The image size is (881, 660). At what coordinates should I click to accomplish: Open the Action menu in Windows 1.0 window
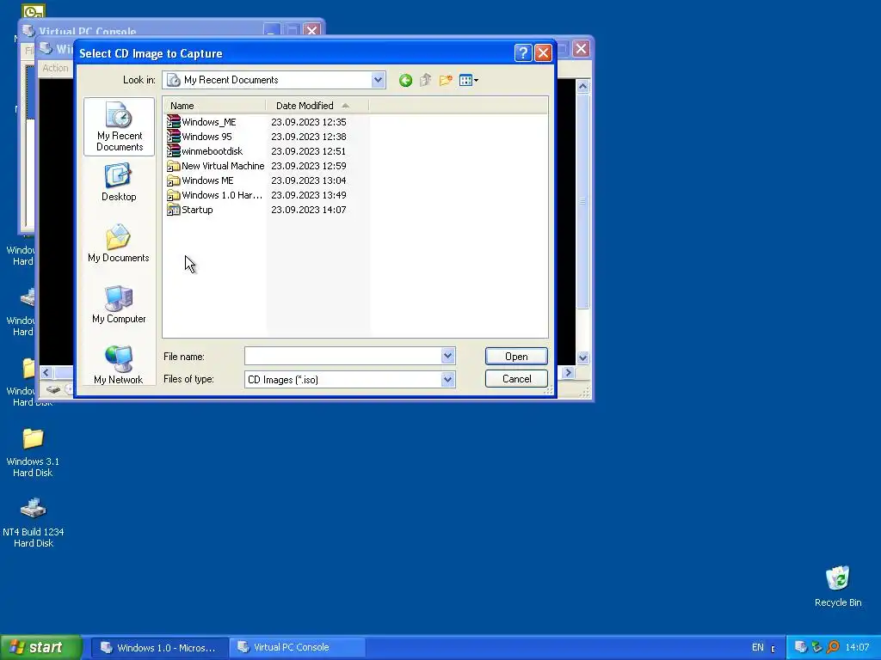[x=55, y=68]
